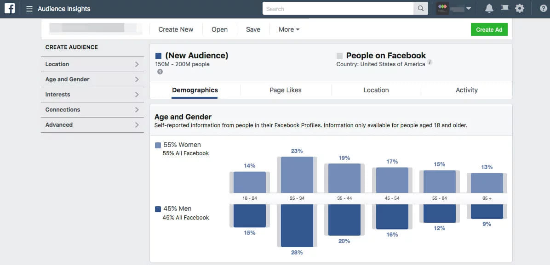The height and width of the screenshot is (265, 550).
Task: Open the help question mark
Action: [x=544, y=9]
